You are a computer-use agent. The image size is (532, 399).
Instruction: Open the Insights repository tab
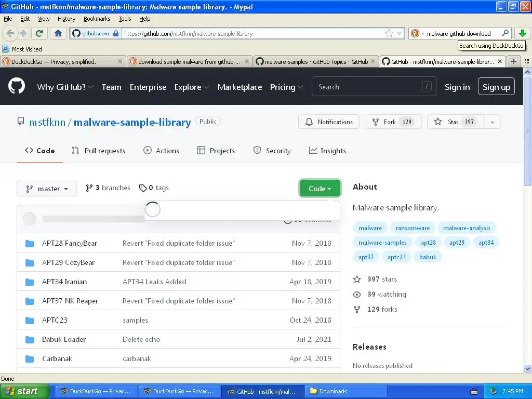pyautogui.click(x=327, y=151)
